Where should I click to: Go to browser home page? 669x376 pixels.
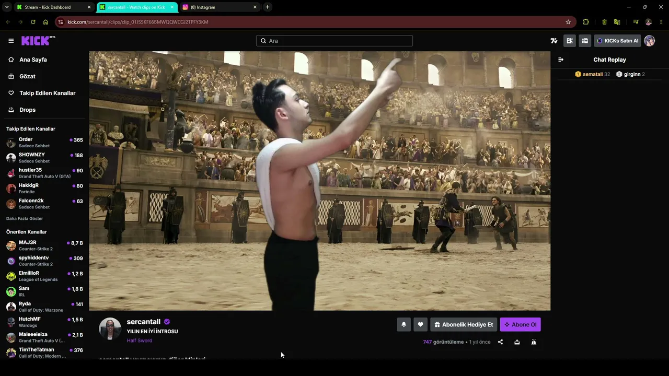tap(45, 22)
